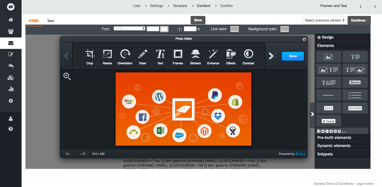The image size is (382, 187).
Task: Open the edit form icon in sidebar
Action: coord(11,55)
